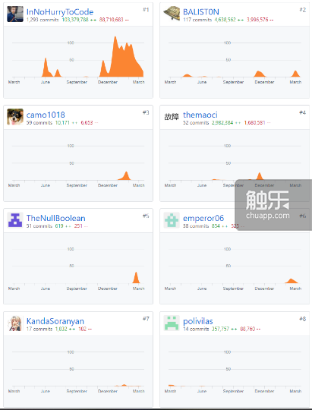The height and width of the screenshot is (410, 312).
Task: View TheNullBoolean's 51 commits
Action: click(x=39, y=226)
